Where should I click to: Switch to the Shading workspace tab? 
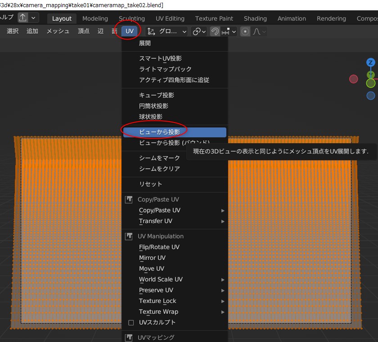pos(255,18)
